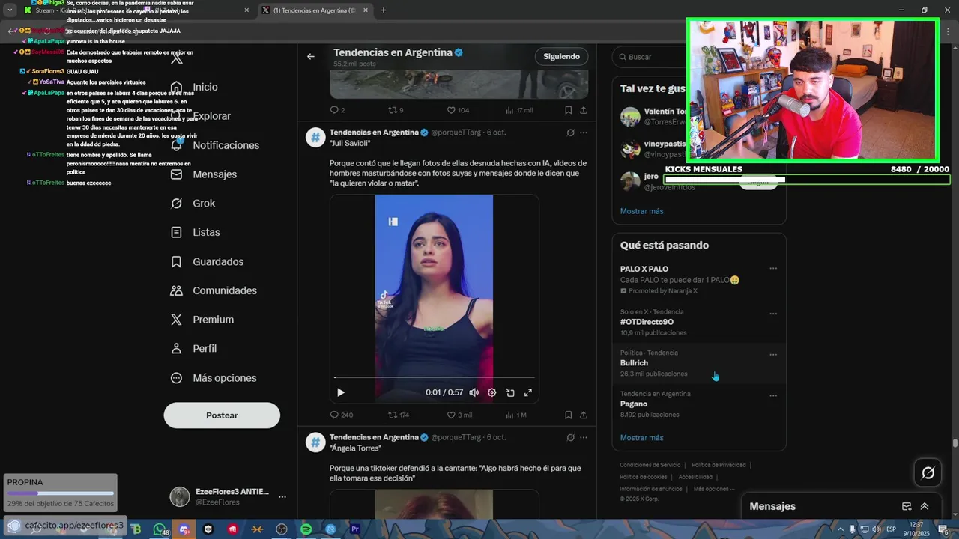Viewport: 959px width, 539px height.
Task: Open the floating Grok button
Action: [x=928, y=472]
